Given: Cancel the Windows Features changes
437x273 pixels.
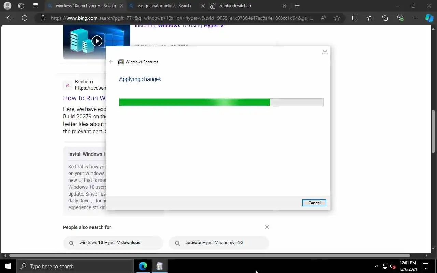Looking at the screenshot, I should (x=314, y=203).
